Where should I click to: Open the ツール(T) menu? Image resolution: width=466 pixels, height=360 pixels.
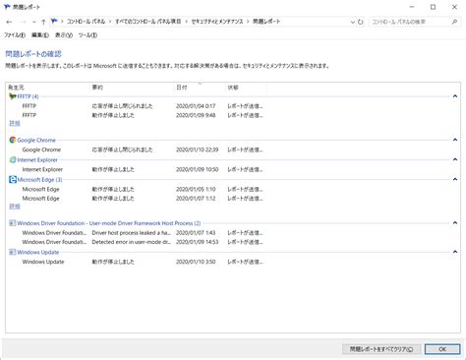(87, 35)
